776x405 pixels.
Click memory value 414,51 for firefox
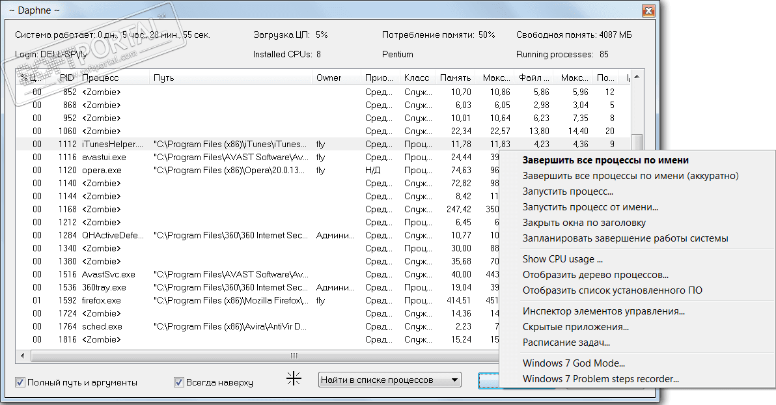point(458,300)
